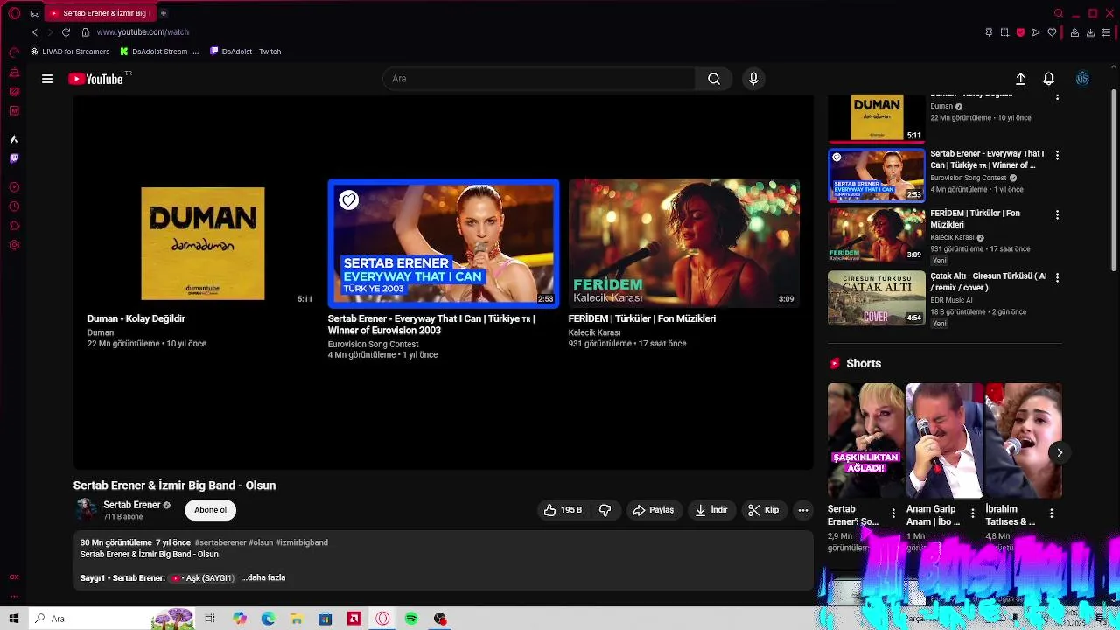Viewport: 1120px width, 630px height.
Task: Open Microsoft Store from the taskbar
Action: coord(325,619)
